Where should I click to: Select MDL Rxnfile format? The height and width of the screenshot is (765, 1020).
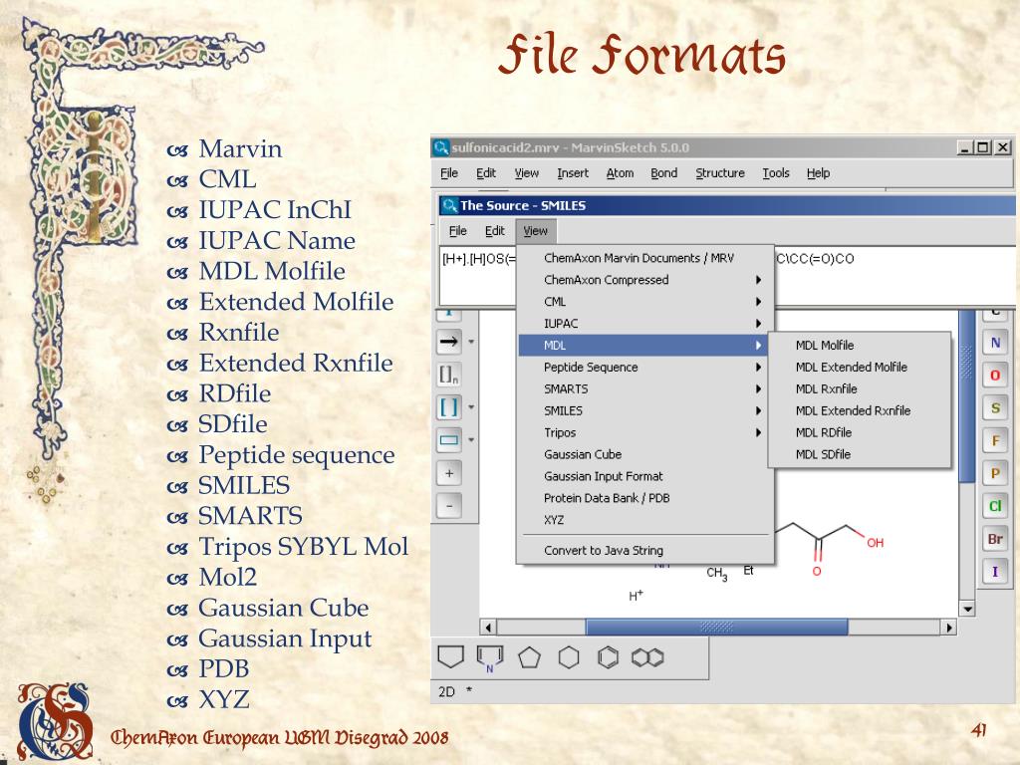860,389
